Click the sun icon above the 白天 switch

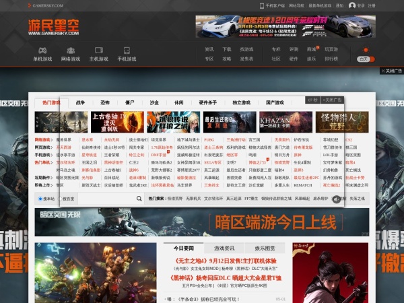(x=366, y=50)
